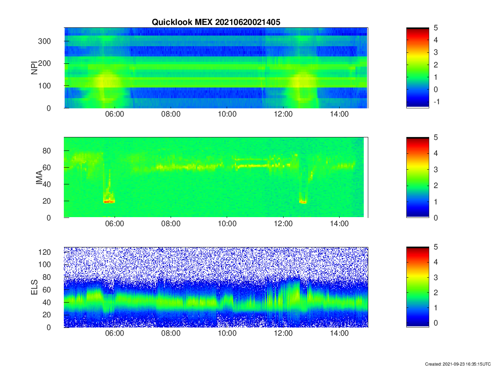The image size is (491, 368).
Task: Click the 12:00 tick under the ELS panel
Action: tap(283, 333)
